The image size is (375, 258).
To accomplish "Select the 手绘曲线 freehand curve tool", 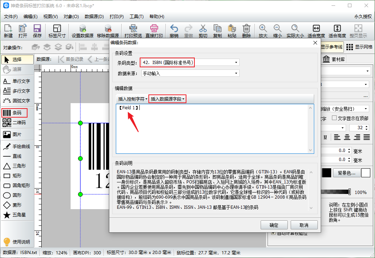I will point(17,146).
